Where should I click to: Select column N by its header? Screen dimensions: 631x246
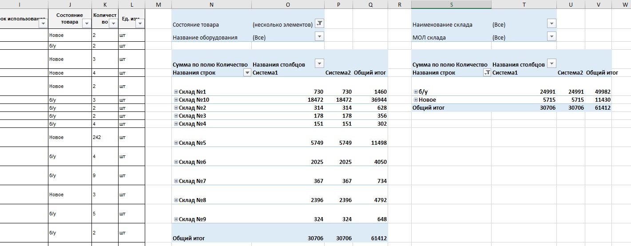pyautogui.click(x=211, y=4)
